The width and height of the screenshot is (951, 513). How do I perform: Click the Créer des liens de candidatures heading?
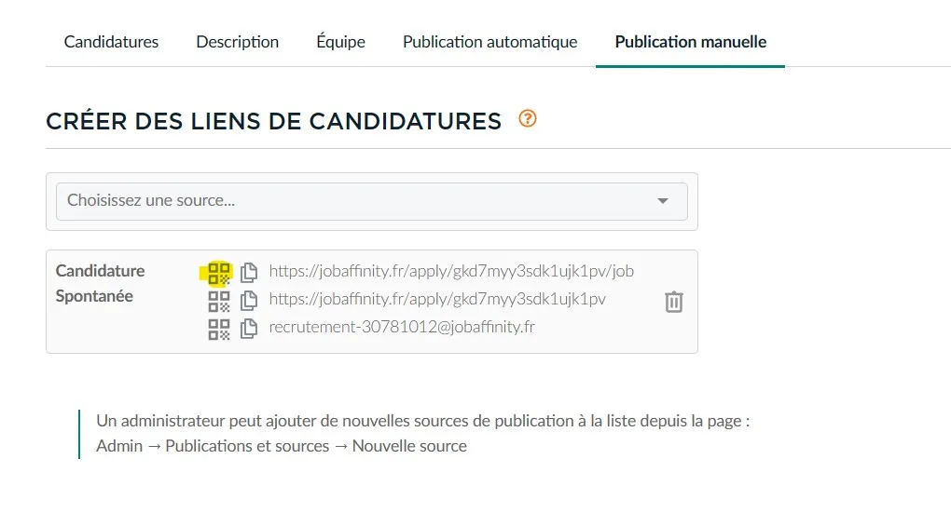(x=273, y=121)
